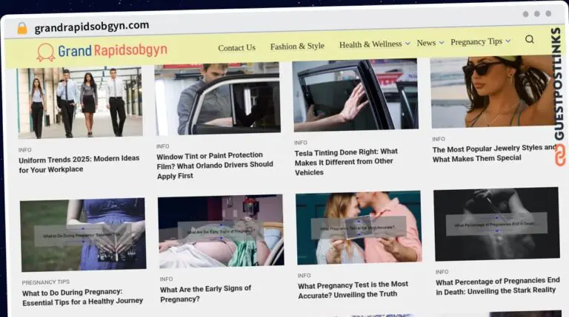Click the dark grayscale pregnancy thumbnail
This screenshot has width=569, height=317.
coord(496,224)
